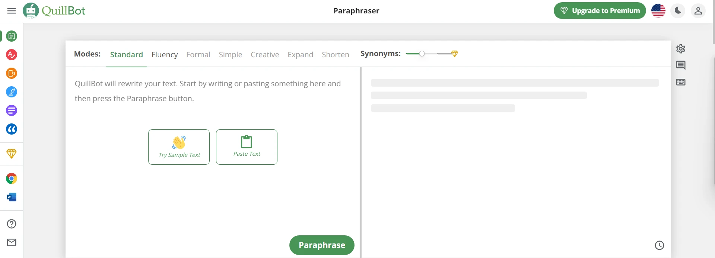Open the user account profile icon
Viewport: 715px width, 258px height.
(x=698, y=11)
